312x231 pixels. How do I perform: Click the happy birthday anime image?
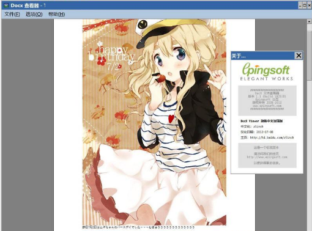pyautogui.click(x=154, y=122)
